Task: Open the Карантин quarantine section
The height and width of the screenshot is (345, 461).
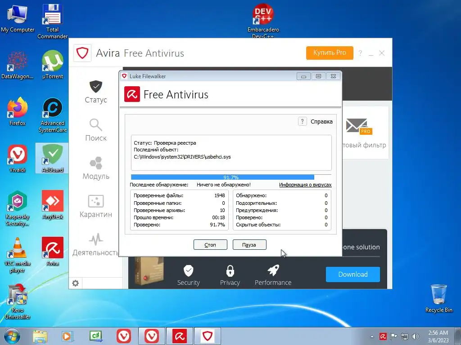Action: [x=96, y=206]
